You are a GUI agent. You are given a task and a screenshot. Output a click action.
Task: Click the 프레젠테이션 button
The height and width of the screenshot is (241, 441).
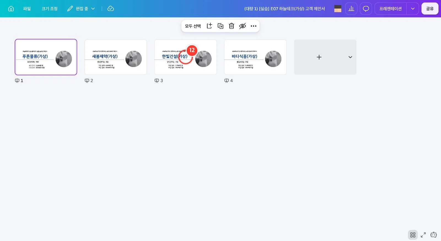391,9
